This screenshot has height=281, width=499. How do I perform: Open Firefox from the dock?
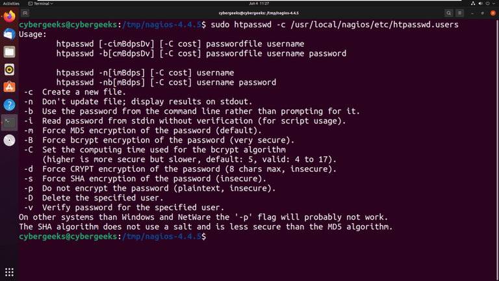point(9,16)
